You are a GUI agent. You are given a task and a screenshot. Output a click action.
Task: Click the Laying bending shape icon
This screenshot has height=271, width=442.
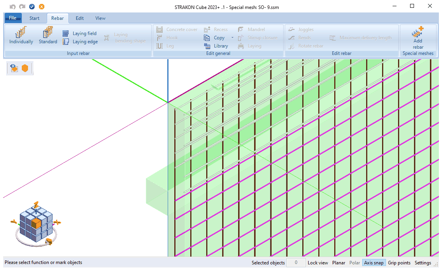tap(107, 38)
